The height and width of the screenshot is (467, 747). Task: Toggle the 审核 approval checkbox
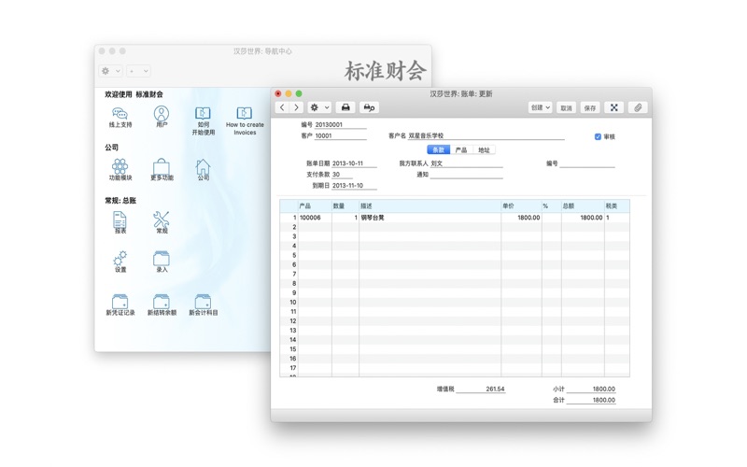click(598, 136)
